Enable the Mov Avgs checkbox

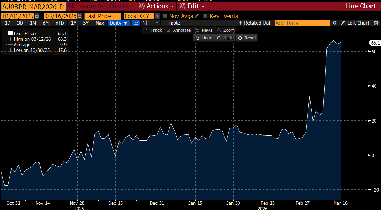165,16
